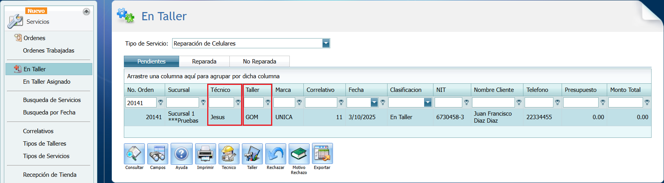664x183 pixels.
Task: Assign technician with Tecnico icon
Action: coord(229,153)
